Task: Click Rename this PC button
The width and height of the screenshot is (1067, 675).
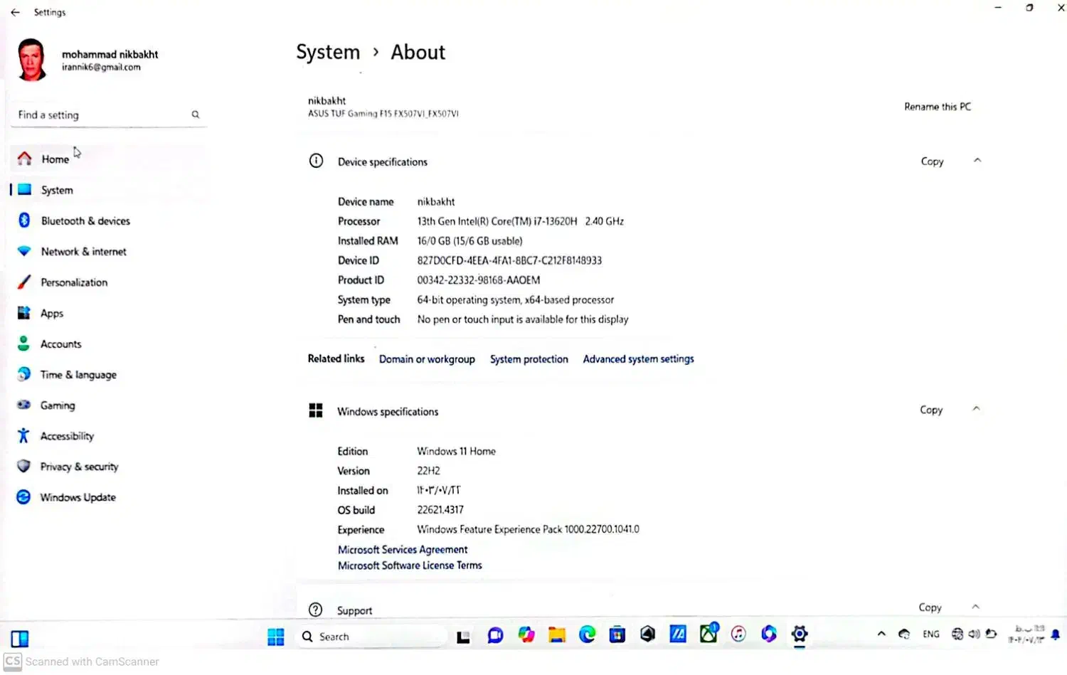Action: tap(937, 107)
